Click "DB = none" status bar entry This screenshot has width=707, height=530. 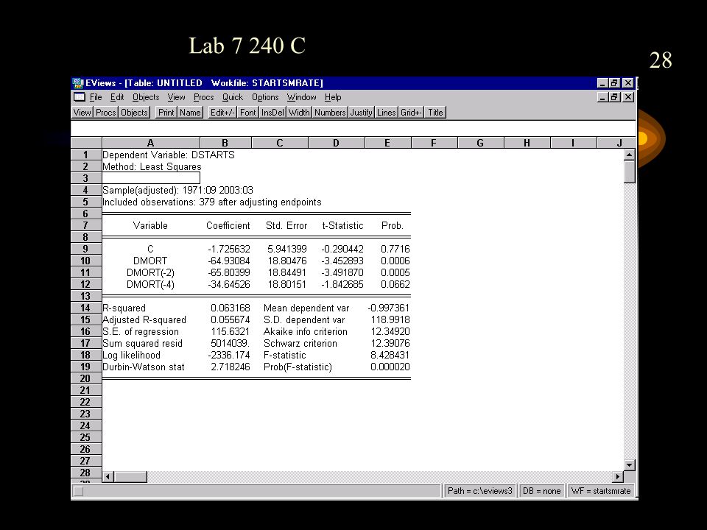[x=541, y=491]
